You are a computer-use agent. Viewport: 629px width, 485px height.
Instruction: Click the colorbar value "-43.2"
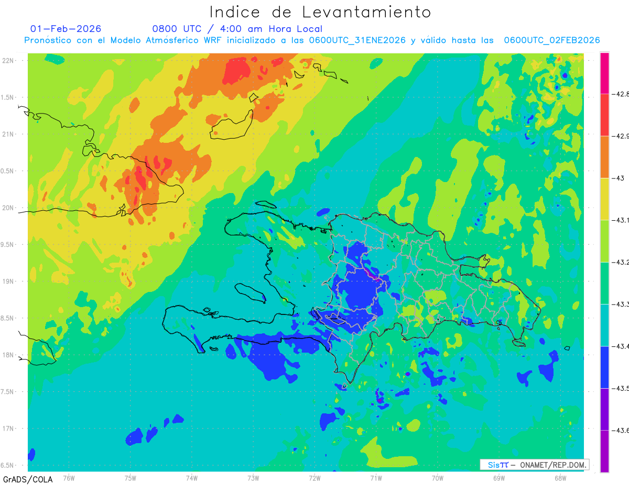click(x=621, y=262)
